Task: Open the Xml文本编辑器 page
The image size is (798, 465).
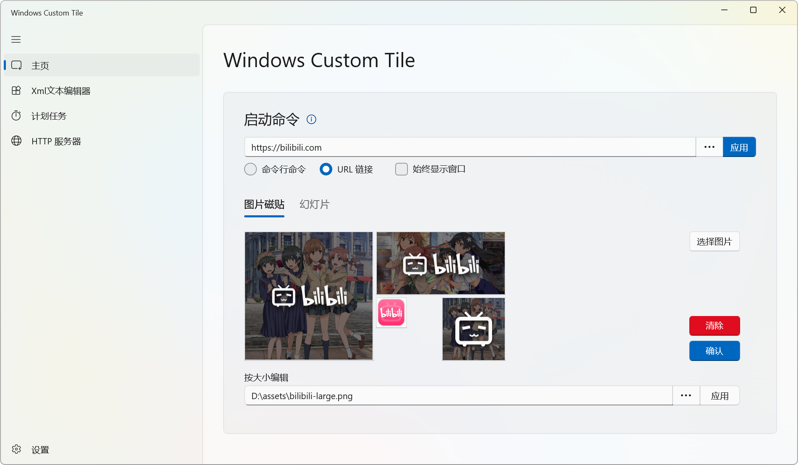Action: 60,91
